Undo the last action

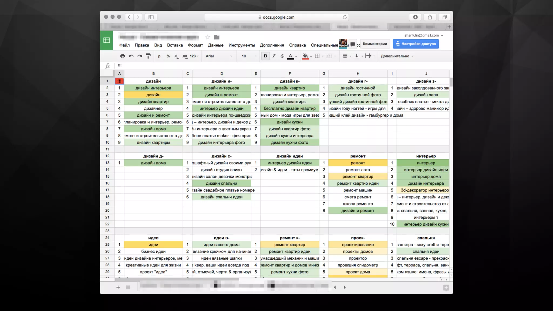coord(131,56)
